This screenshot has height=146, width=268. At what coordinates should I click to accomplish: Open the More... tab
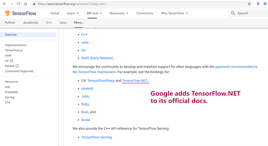coord(79,23)
